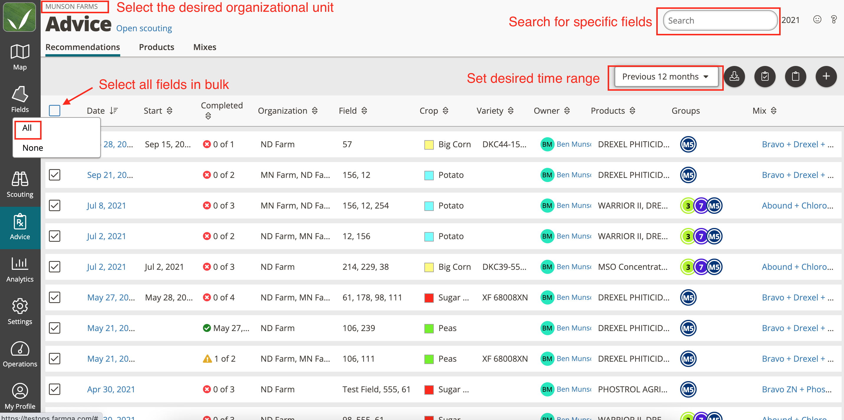Viewport: 844px width, 420px height.
Task: Click green check status in May 27 completed row
Action: tap(206, 328)
